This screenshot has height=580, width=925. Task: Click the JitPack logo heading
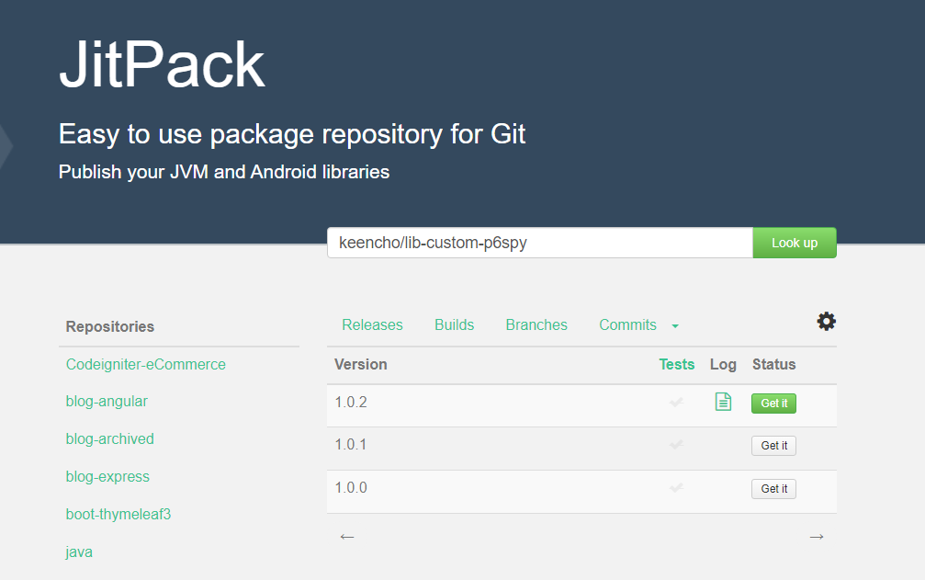tap(162, 64)
